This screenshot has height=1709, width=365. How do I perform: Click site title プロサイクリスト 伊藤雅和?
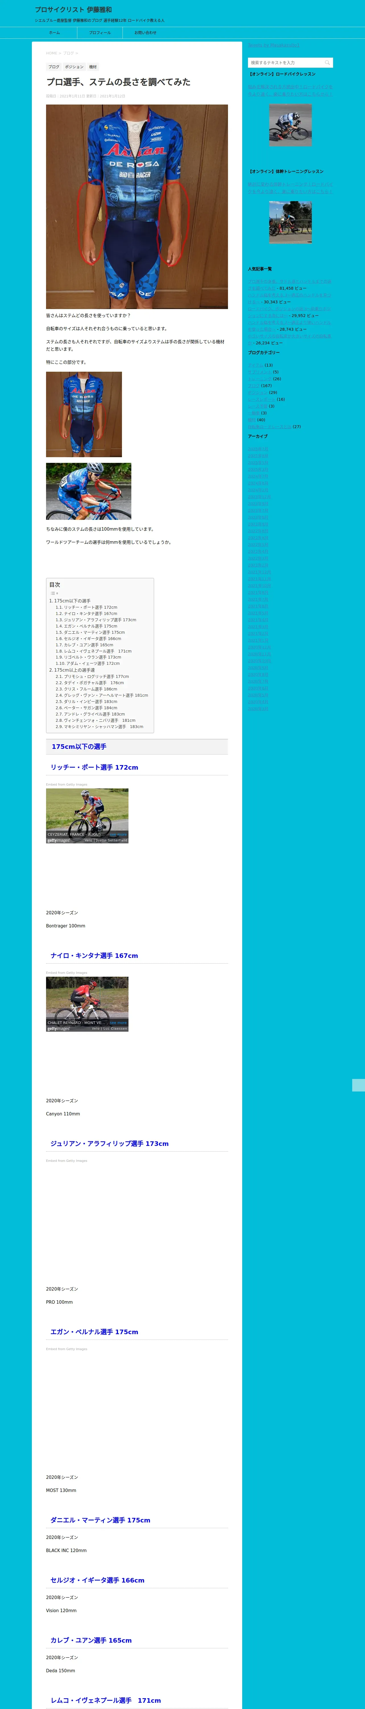coord(74,10)
